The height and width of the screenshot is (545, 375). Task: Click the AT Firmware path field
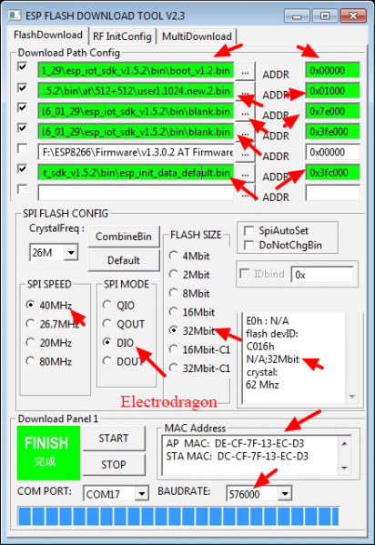click(x=136, y=152)
